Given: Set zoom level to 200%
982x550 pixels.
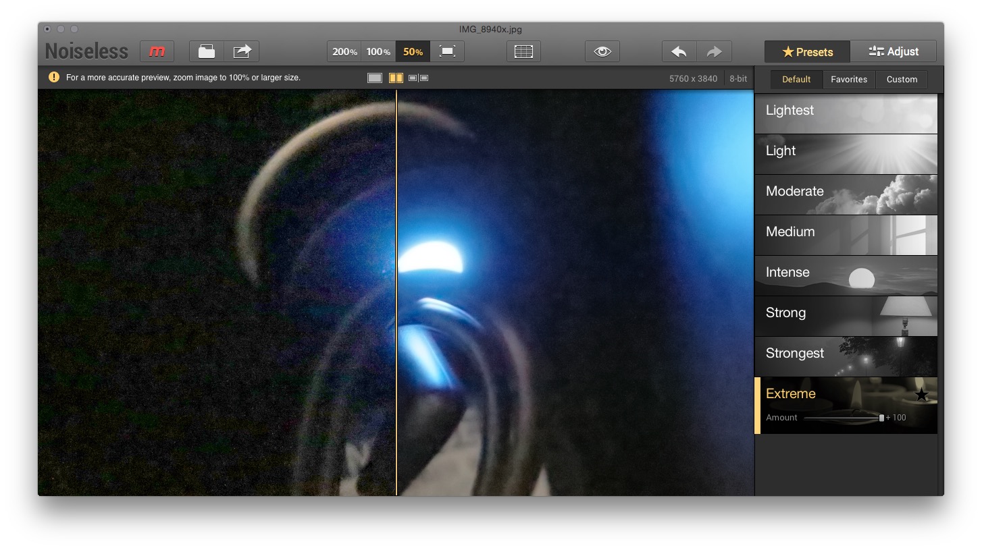Looking at the screenshot, I should (x=344, y=51).
